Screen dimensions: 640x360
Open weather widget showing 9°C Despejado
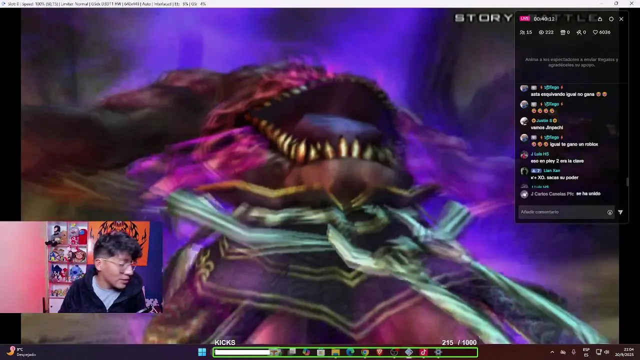pos(21,352)
